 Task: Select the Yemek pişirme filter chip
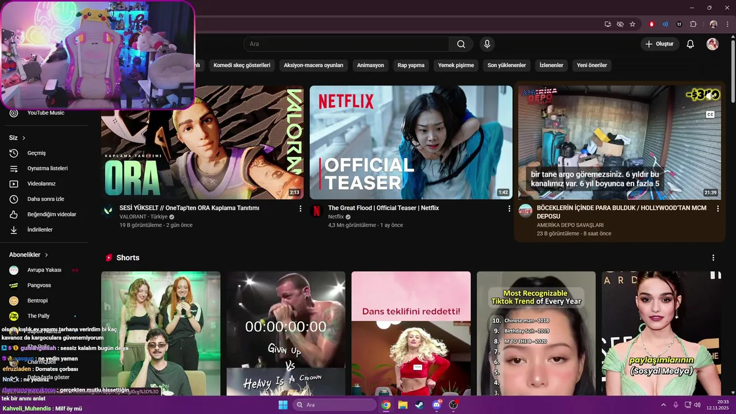pos(456,65)
